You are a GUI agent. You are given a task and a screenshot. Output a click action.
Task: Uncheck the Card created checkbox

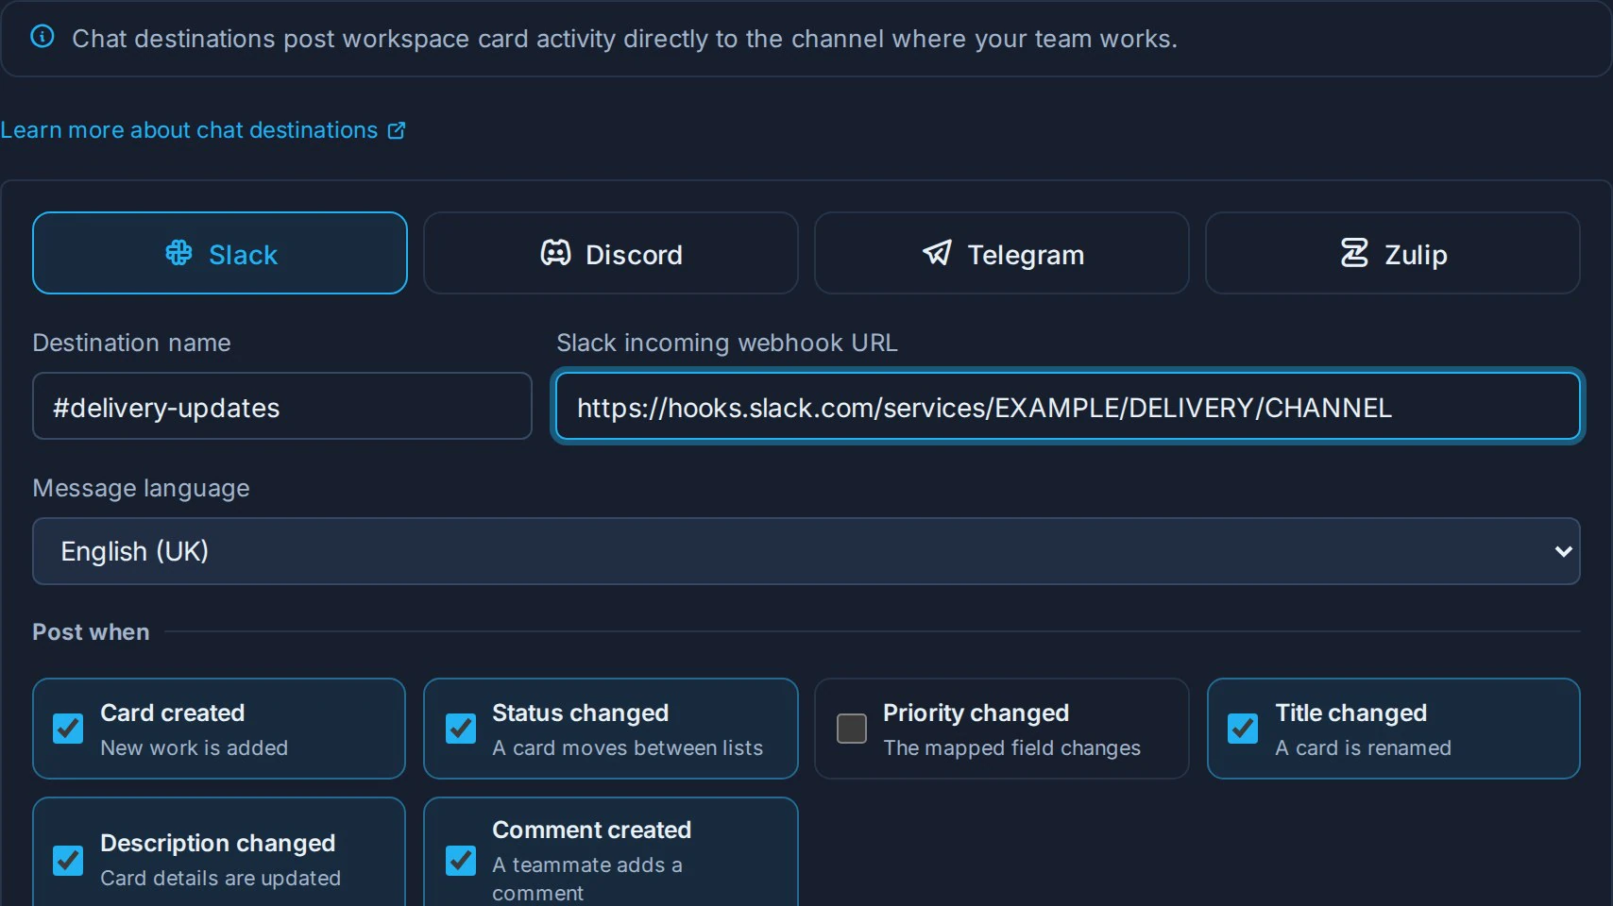pyautogui.click(x=68, y=729)
